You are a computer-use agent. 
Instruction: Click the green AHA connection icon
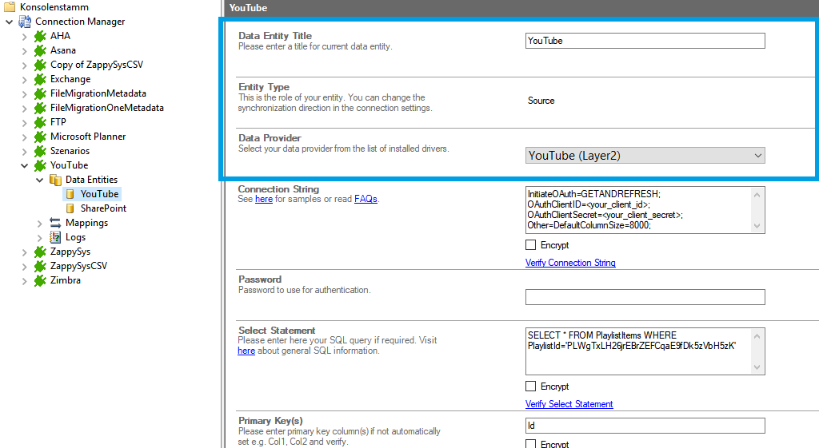click(40, 36)
